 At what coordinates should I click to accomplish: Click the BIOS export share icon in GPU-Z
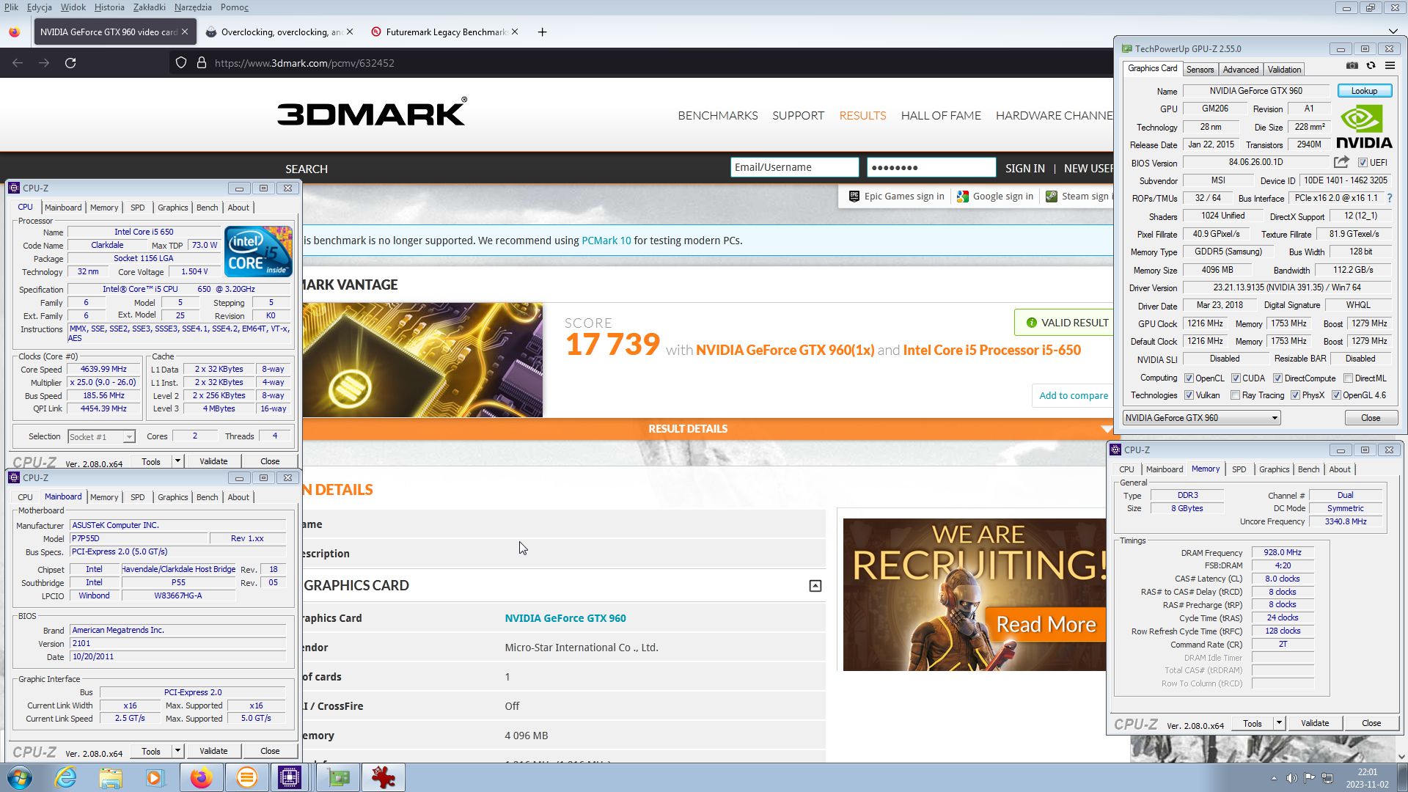1341,162
